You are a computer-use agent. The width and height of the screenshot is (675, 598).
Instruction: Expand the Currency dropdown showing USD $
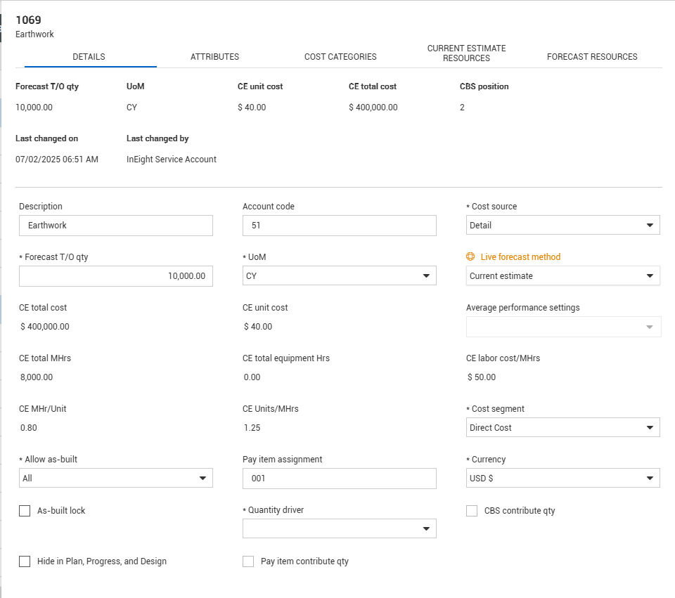click(x=562, y=479)
